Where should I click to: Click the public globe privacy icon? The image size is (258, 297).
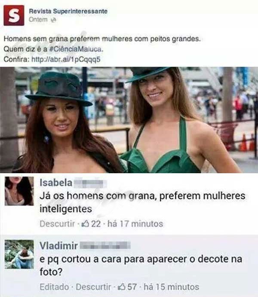54,20
